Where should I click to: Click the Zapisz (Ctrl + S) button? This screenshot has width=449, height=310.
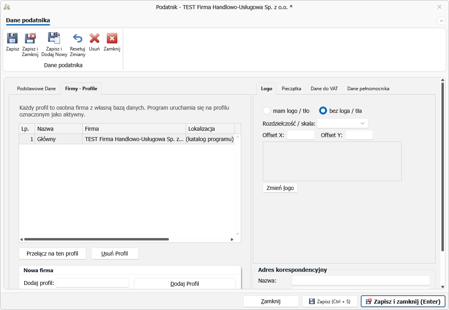(329, 301)
